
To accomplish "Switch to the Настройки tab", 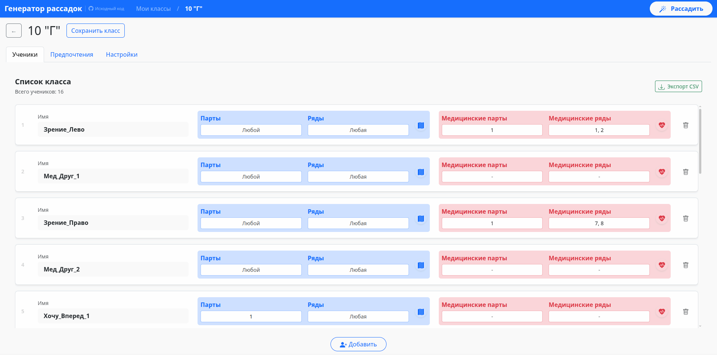I will (122, 54).
